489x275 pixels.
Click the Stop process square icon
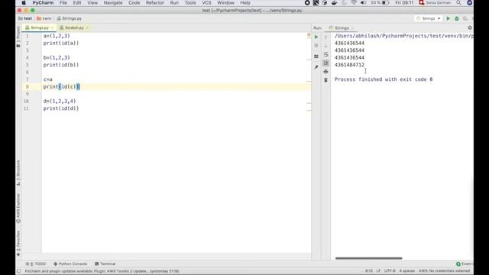point(316,46)
